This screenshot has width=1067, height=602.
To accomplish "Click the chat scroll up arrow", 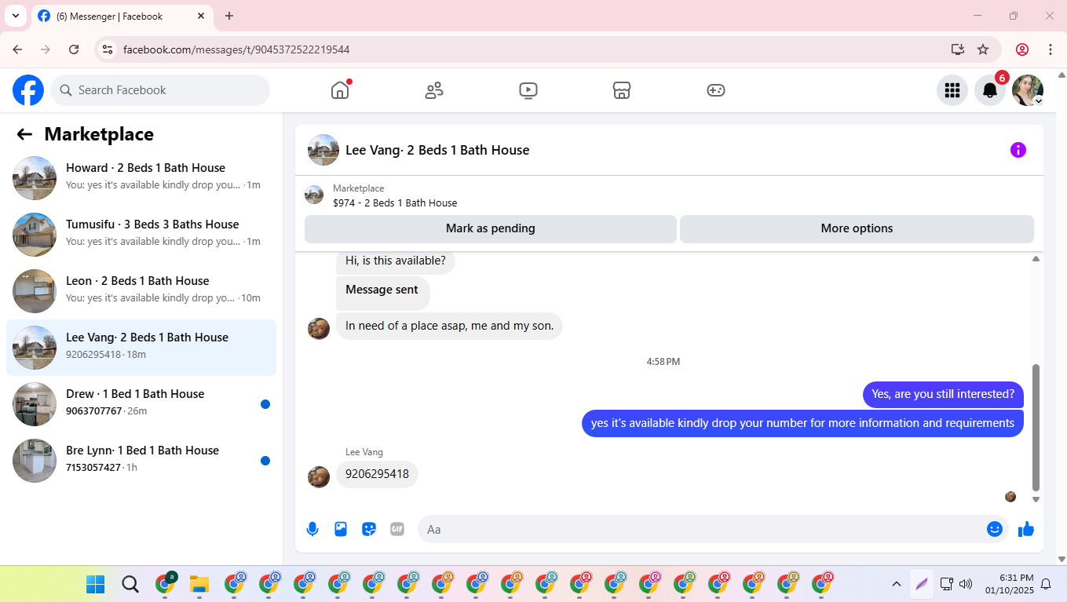I will (x=1036, y=259).
